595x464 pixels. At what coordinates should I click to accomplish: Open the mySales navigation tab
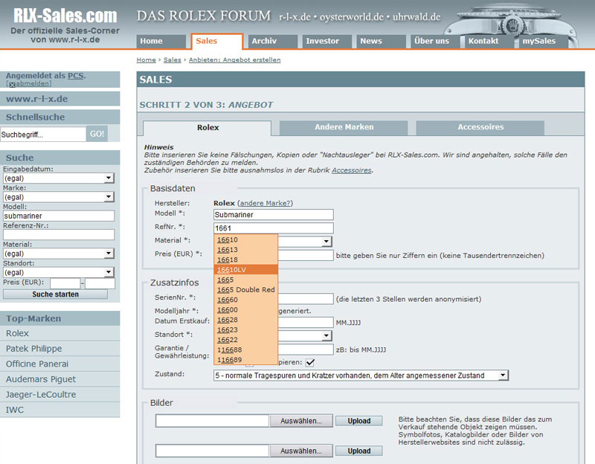544,42
